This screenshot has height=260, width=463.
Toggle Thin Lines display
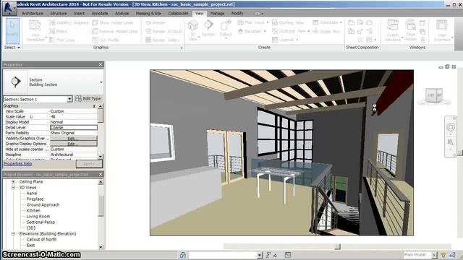click(x=61, y=40)
